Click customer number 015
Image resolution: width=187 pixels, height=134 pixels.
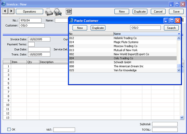pyautogui.click(x=71, y=70)
